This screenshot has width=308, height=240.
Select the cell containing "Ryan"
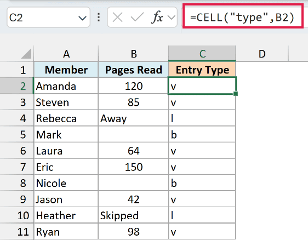pyautogui.click(x=66, y=231)
